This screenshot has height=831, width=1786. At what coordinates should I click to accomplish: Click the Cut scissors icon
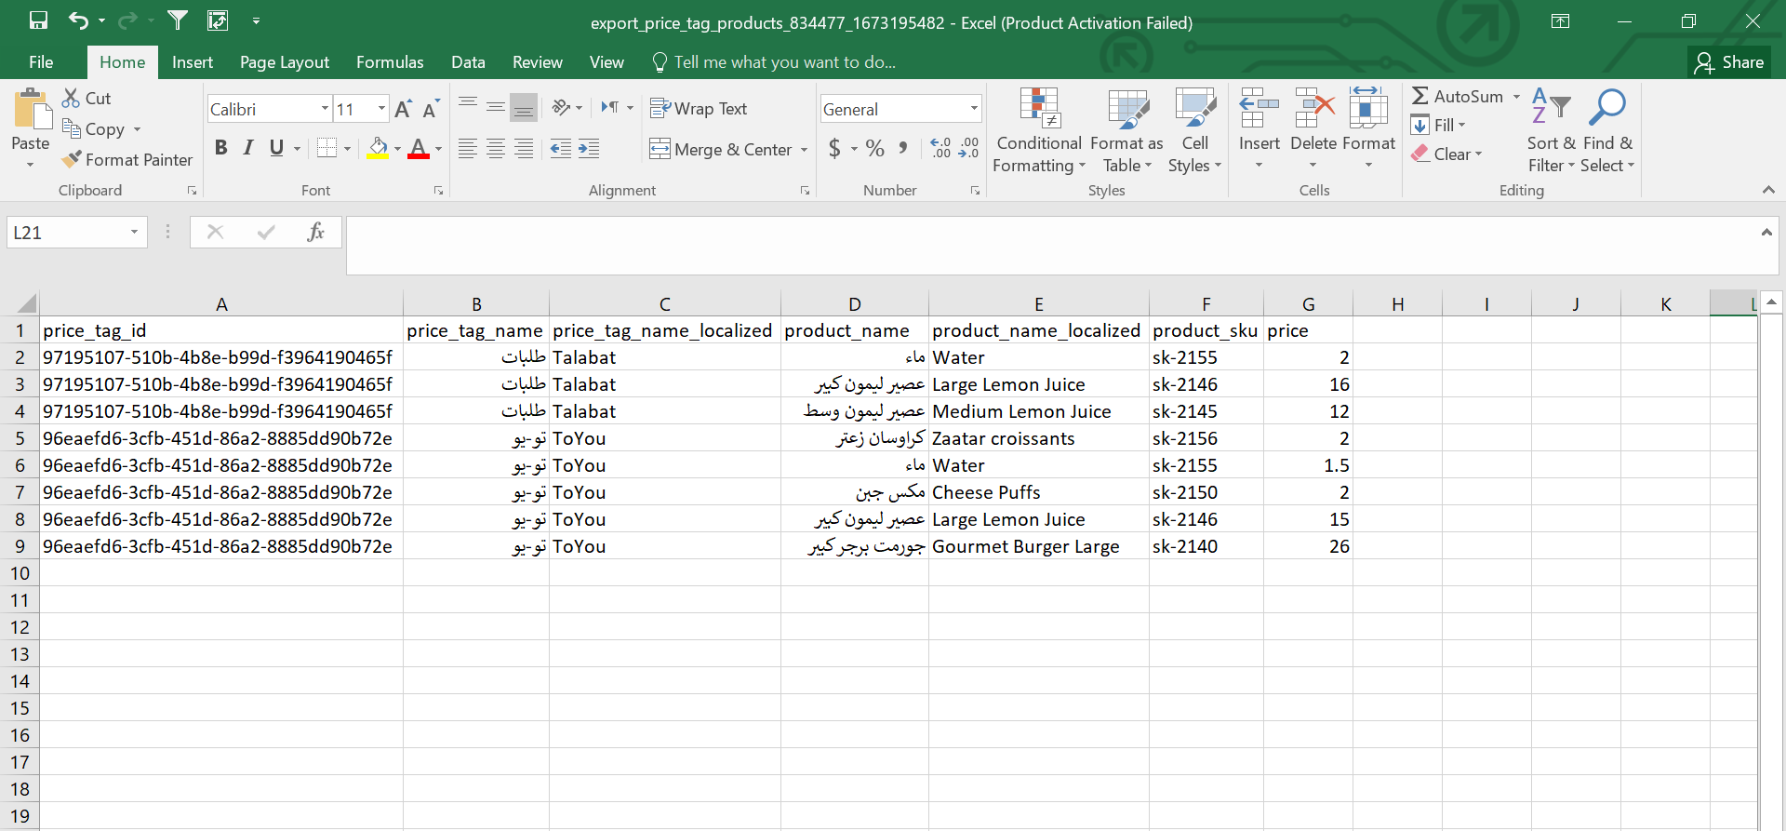point(71,98)
